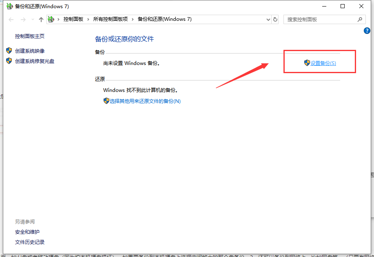Screen dimensions: 374x257
Task: Expand the address bar dropdown chevron
Action: pos(268,19)
